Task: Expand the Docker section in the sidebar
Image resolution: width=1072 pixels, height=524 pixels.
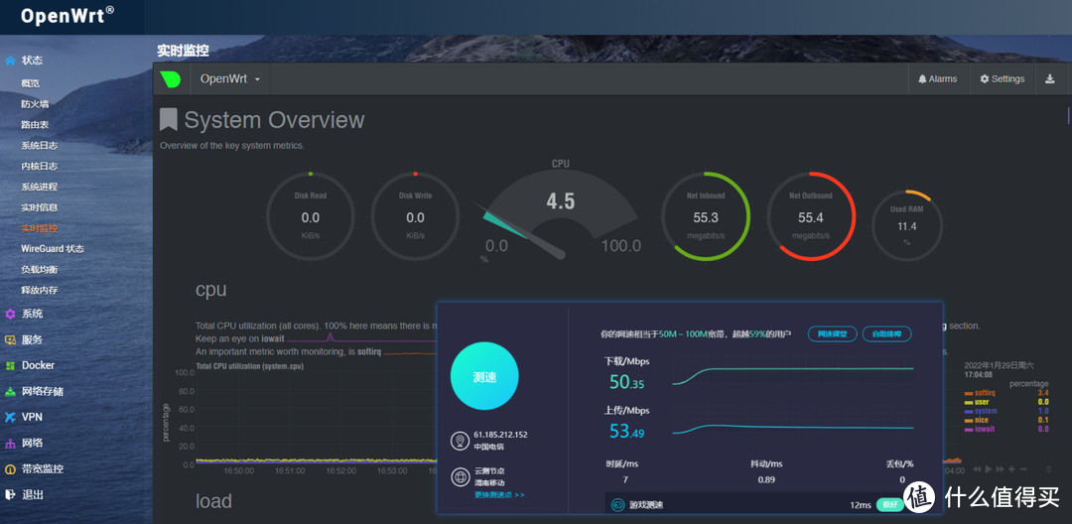Action: click(x=38, y=365)
